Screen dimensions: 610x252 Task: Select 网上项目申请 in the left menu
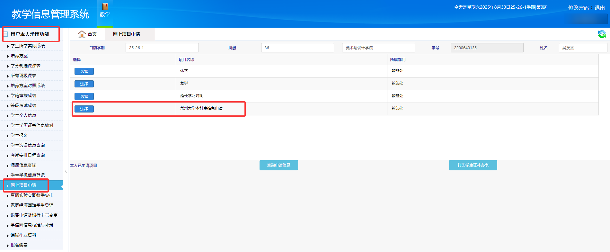click(23, 185)
